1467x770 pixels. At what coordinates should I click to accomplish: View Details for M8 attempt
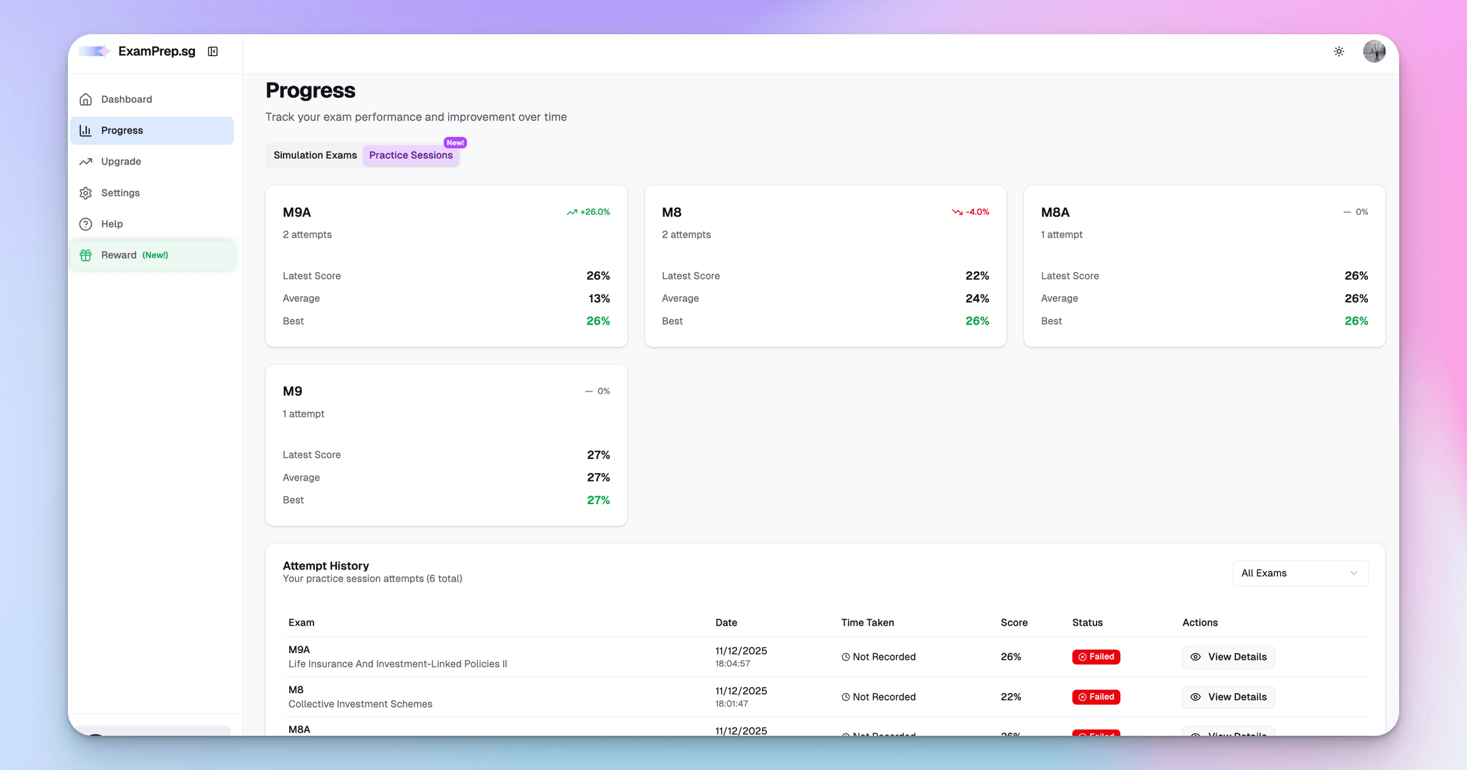[1228, 697]
